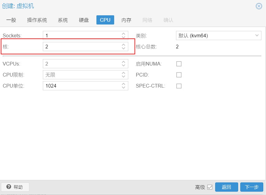Click the 下一步 next button

click(252, 187)
